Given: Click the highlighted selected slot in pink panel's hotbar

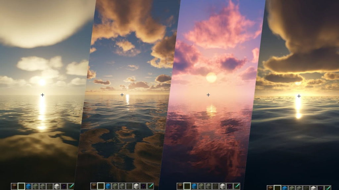Looking at the screenshot, I should click(x=187, y=186).
